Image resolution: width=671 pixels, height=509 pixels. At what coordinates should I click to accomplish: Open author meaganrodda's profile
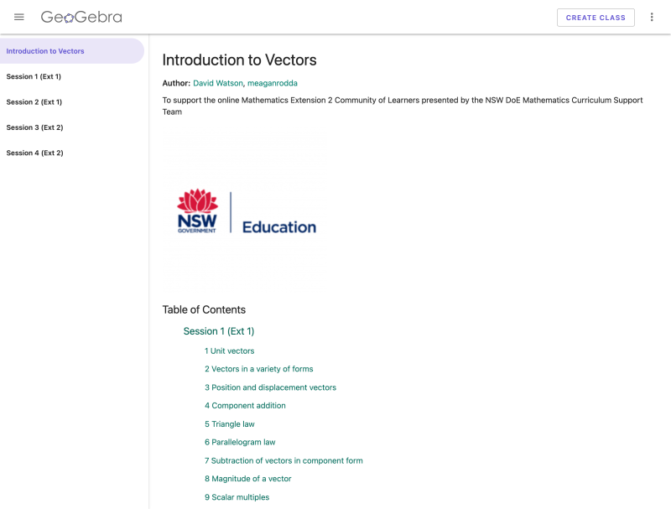click(272, 83)
